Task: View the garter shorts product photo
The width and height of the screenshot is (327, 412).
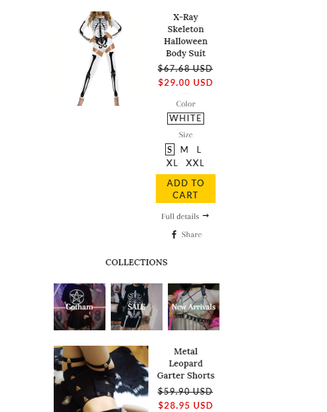Action: [101, 379]
